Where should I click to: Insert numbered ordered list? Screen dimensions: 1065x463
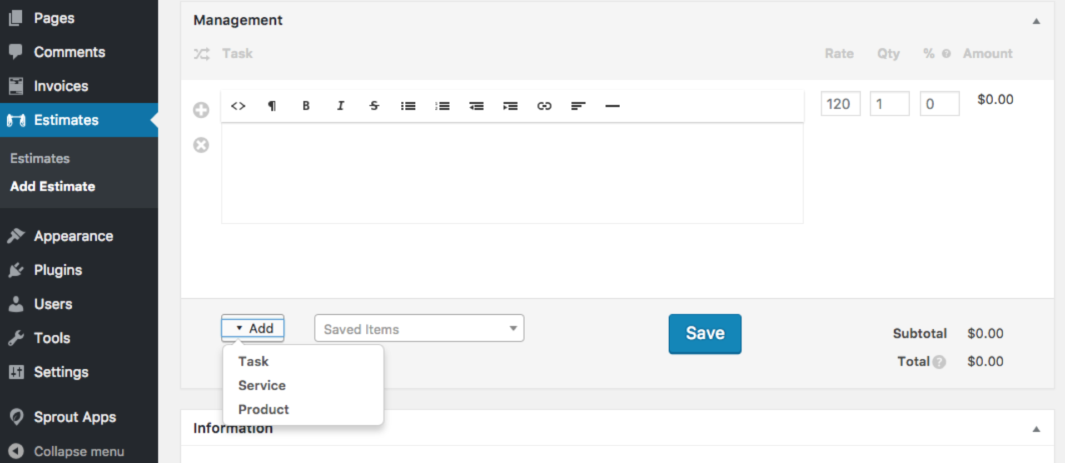(x=442, y=106)
